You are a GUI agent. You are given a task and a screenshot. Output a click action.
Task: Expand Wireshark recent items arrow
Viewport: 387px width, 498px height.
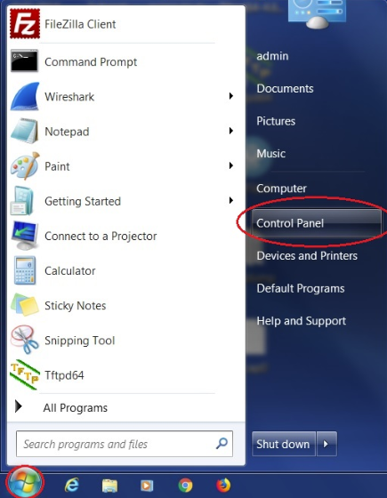(231, 96)
